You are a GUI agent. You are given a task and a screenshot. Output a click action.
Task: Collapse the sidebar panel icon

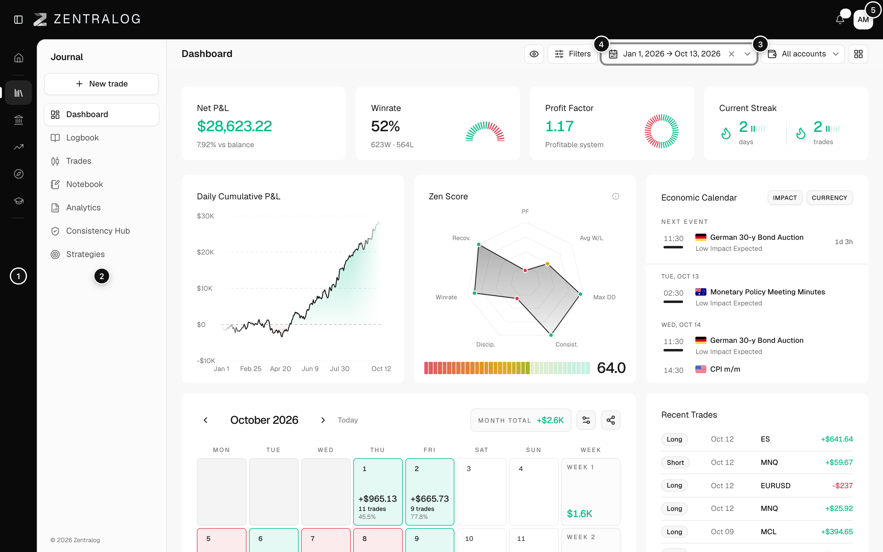(x=18, y=19)
